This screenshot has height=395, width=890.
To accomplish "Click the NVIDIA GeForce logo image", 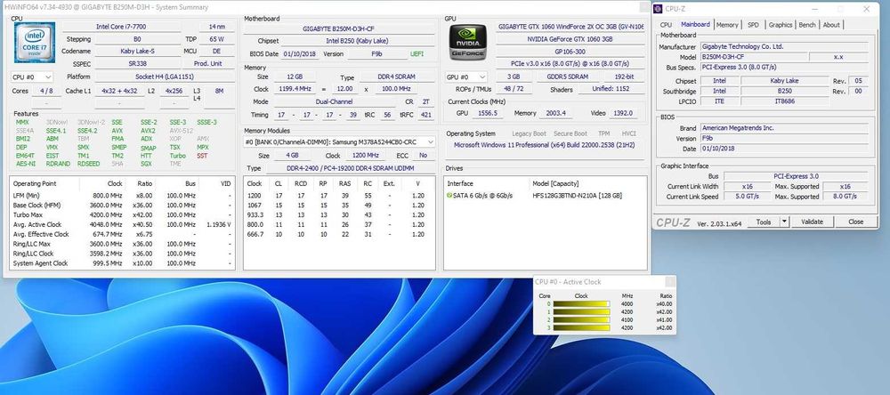I will (x=468, y=42).
